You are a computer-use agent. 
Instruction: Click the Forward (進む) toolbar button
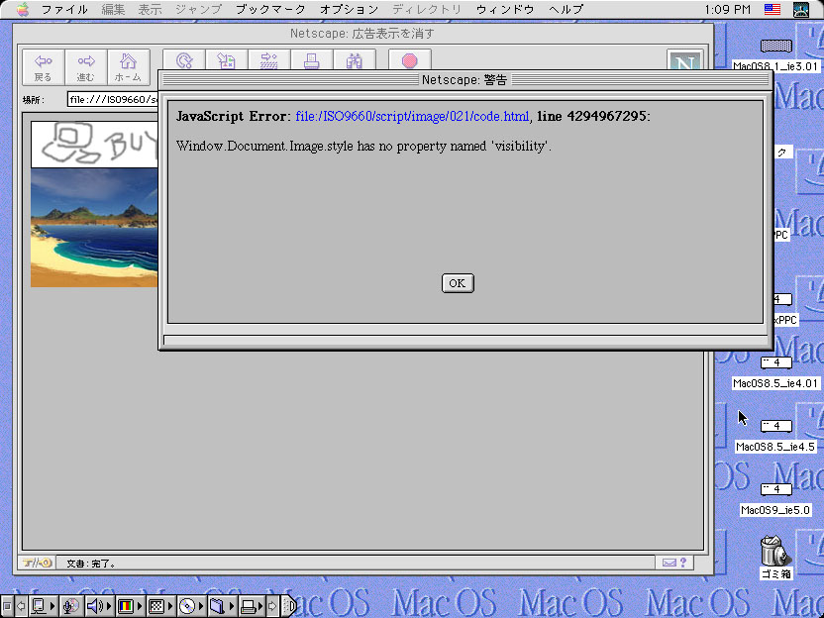(85, 66)
